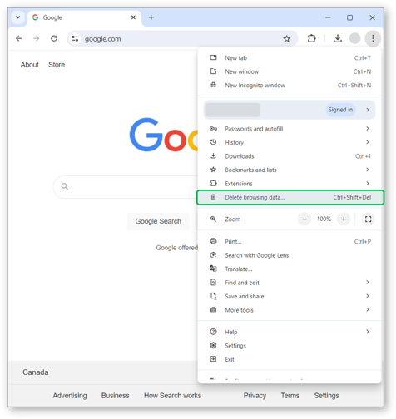Screen dimensions: 396x419
Task: Expand the Extensions menu arrow
Action: [x=368, y=183]
